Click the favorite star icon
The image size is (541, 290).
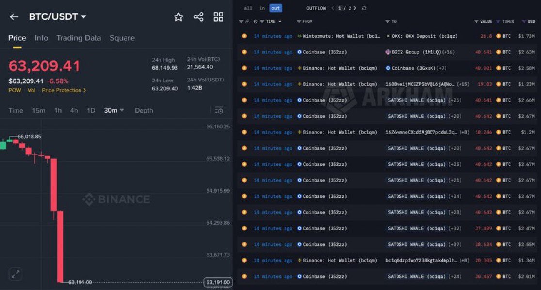178,16
